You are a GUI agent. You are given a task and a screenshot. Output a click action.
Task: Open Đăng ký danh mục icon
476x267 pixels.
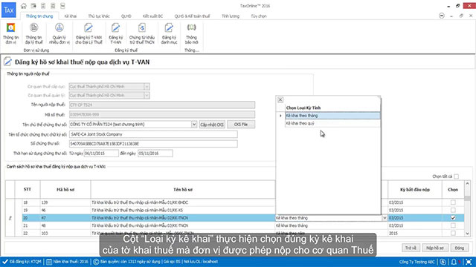tap(169, 33)
